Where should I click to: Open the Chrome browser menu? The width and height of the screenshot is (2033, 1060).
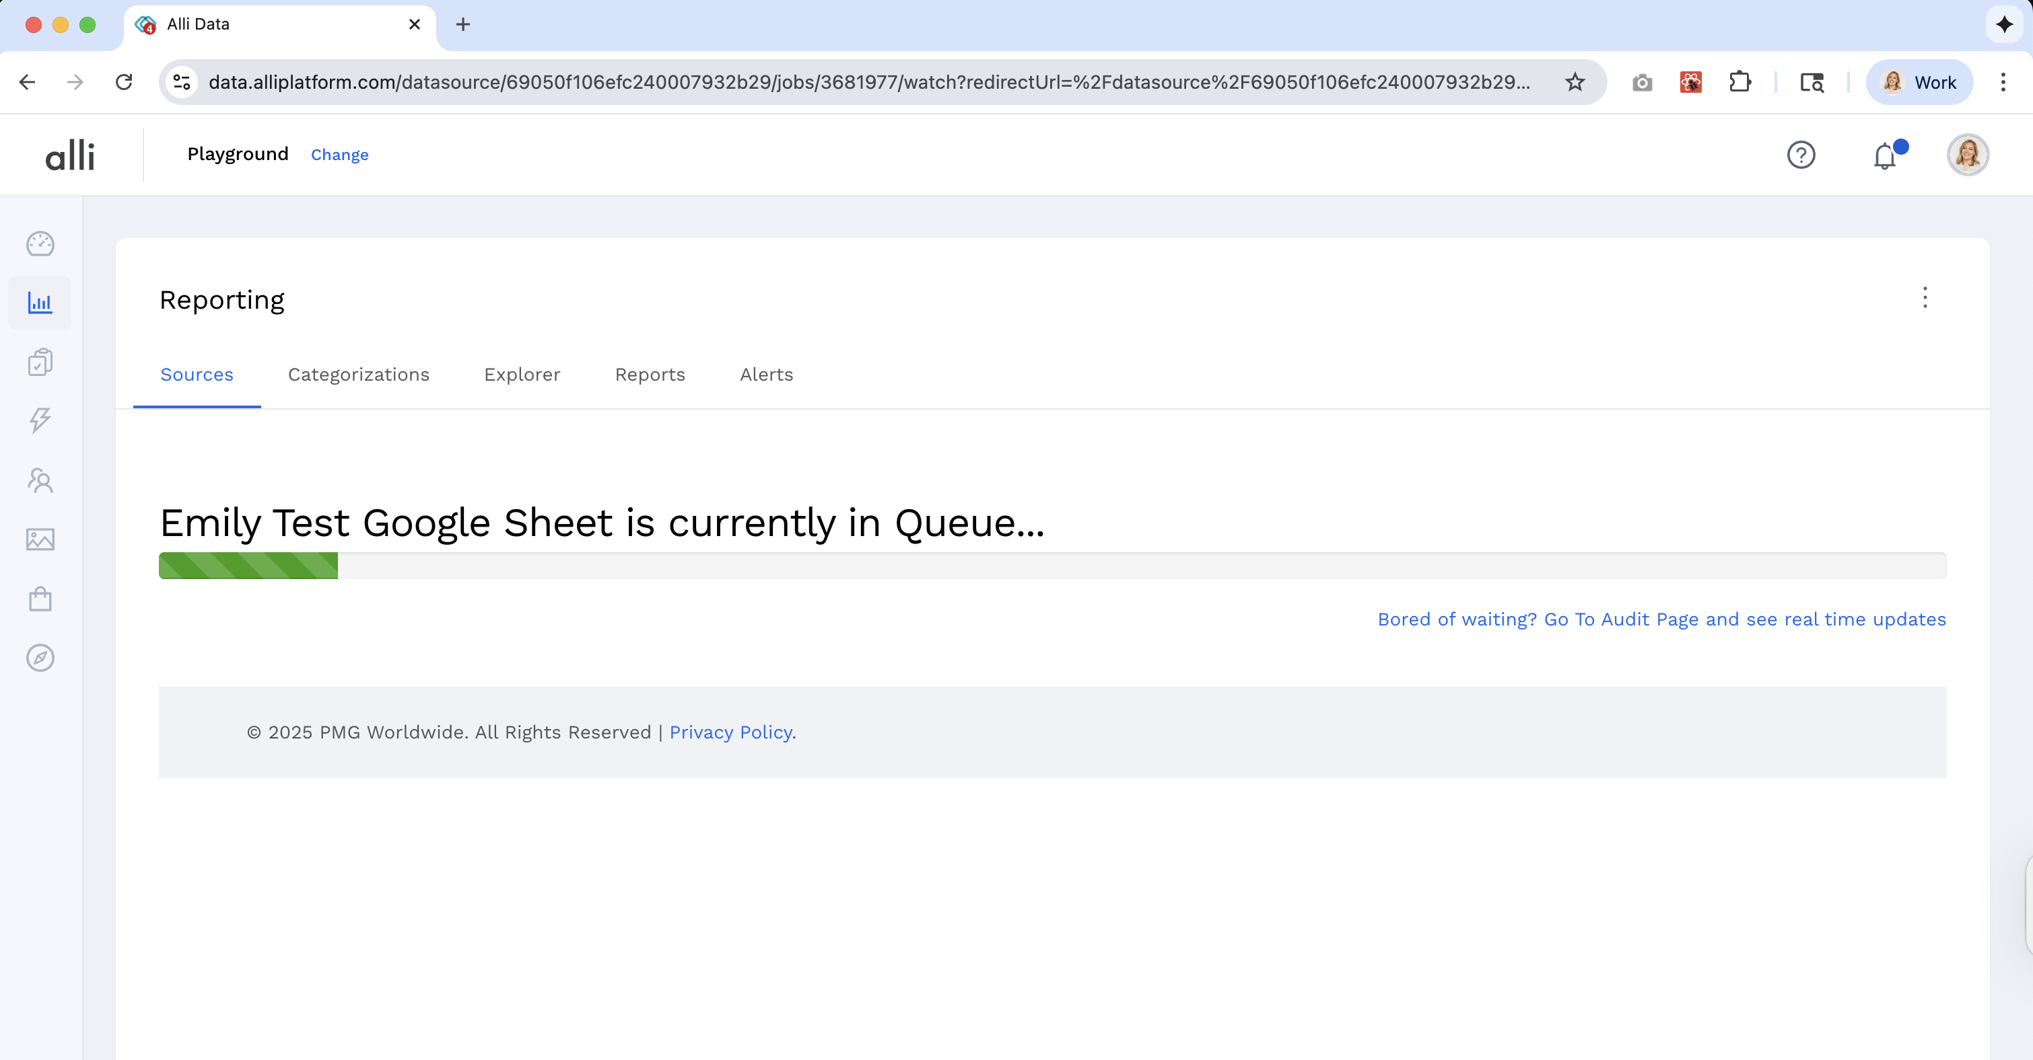click(x=2004, y=82)
